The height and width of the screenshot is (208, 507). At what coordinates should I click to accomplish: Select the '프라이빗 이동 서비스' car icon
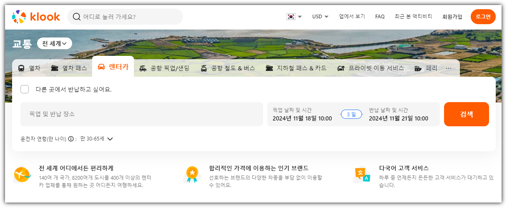click(341, 68)
